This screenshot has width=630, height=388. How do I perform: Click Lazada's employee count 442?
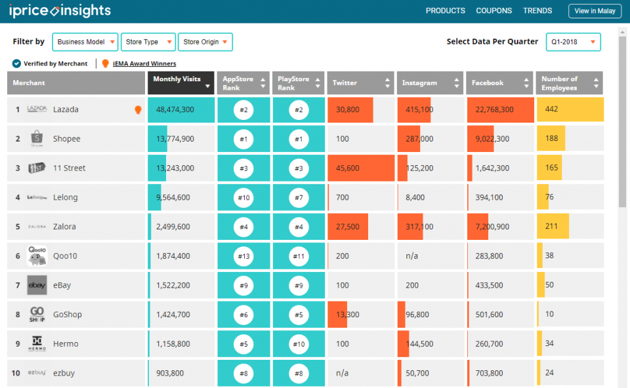tap(551, 109)
